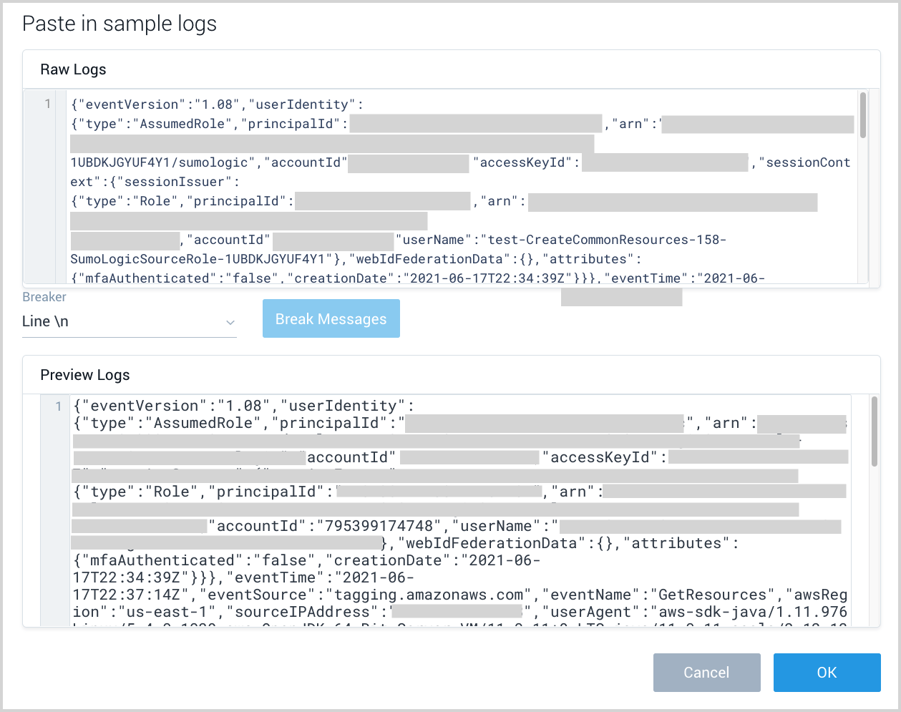Click the Breaker field label
901x712 pixels.
click(x=44, y=297)
